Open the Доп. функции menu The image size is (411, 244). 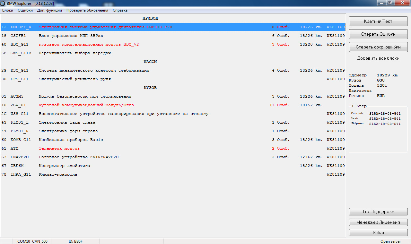pyautogui.click(x=50, y=10)
